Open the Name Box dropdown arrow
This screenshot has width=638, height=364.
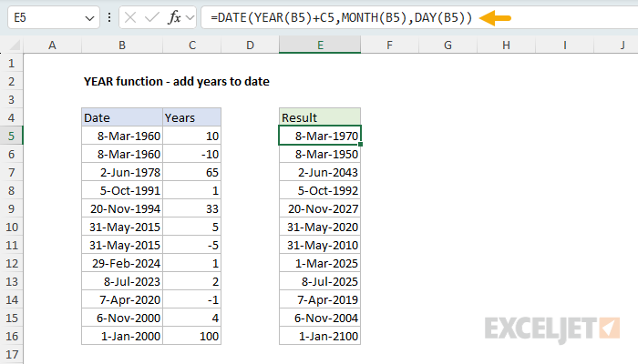click(x=89, y=18)
